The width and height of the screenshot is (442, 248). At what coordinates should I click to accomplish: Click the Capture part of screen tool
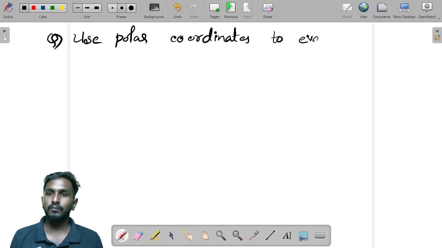pyautogui.click(x=304, y=235)
